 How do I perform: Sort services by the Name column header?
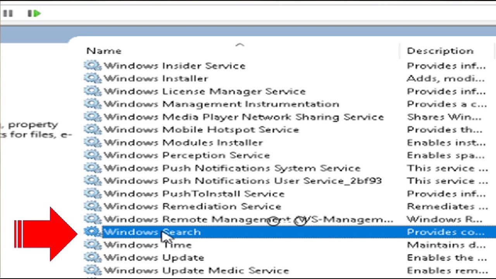click(103, 51)
